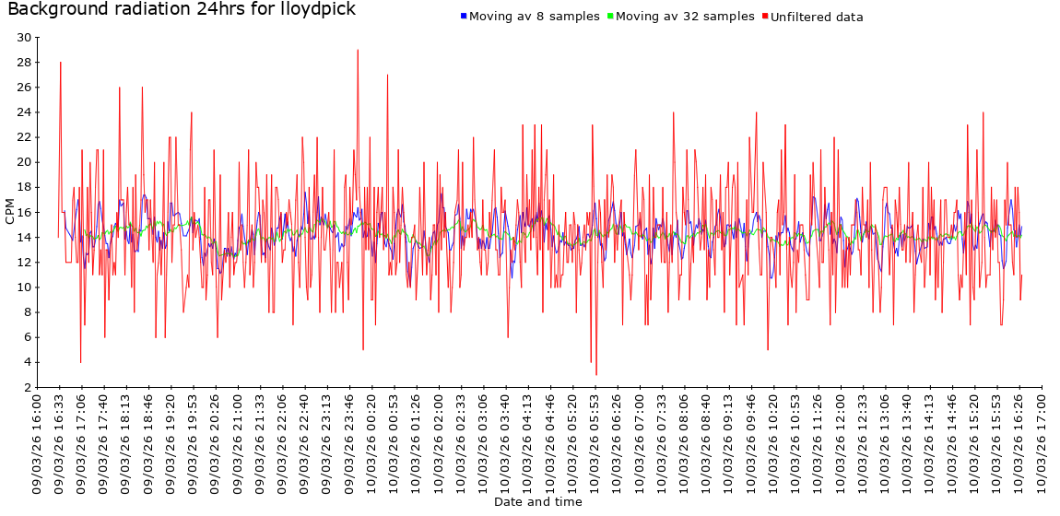The width and height of the screenshot is (1060, 516).
Task: Click the 14 value on the y-axis
Action: tap(23, 238)
